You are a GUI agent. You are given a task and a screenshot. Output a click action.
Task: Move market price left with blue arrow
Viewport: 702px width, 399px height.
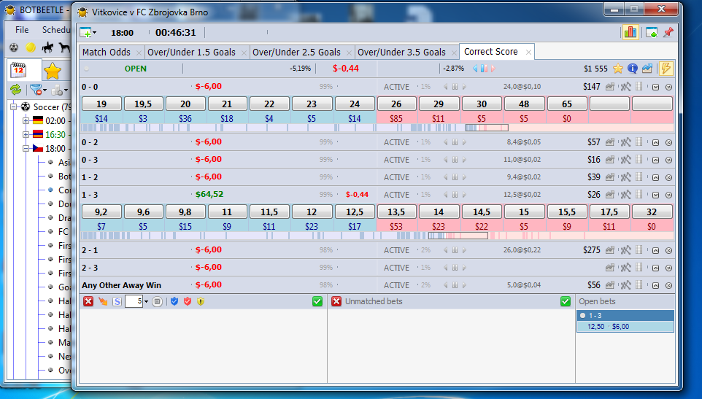pos(475,69)
